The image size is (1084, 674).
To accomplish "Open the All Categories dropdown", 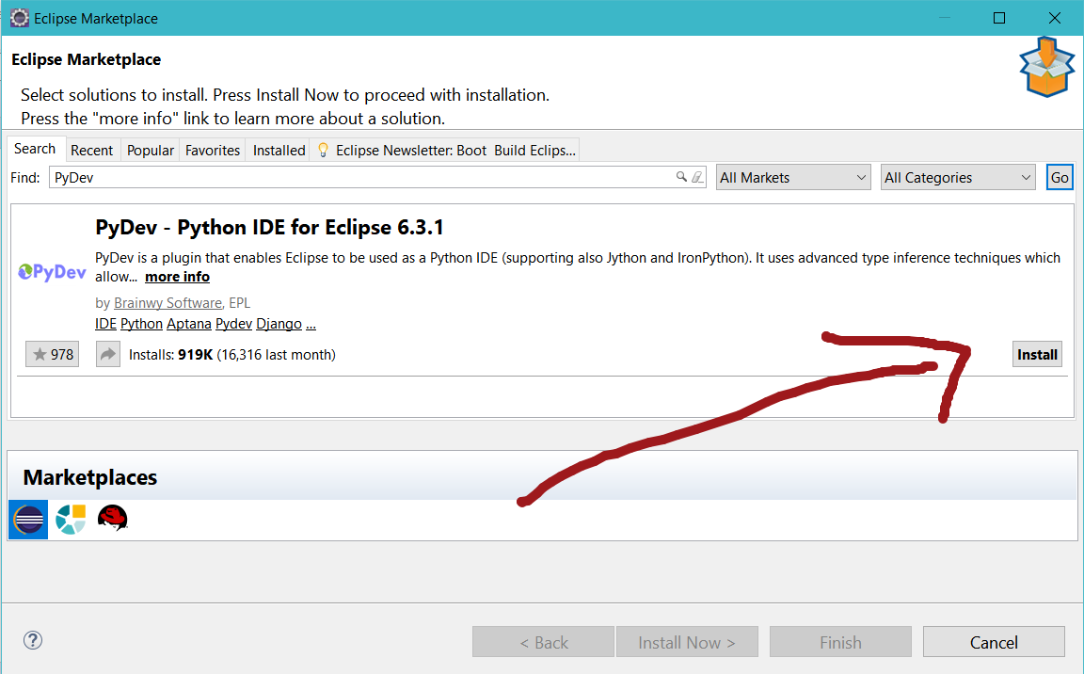I will (958, 177).
